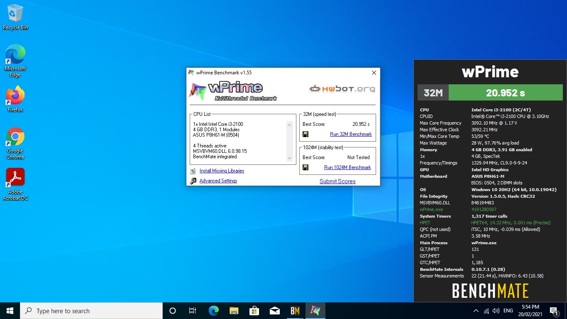Open the Action Center notifications icon

click(553, 311)
